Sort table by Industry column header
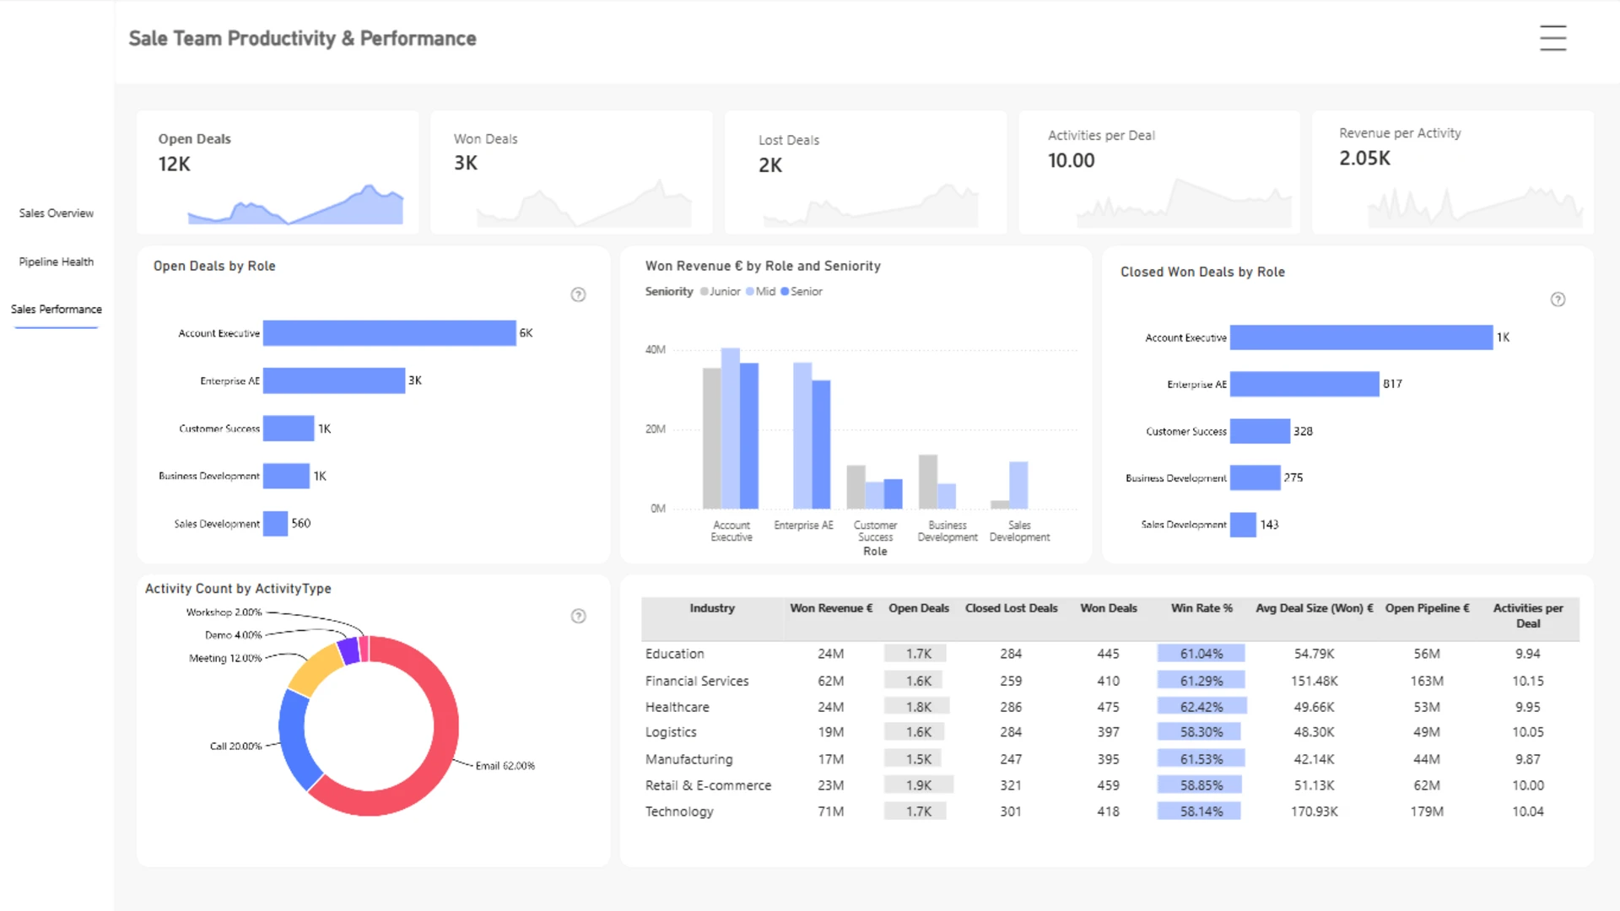The width and height of the screenshot is (1620, 911). pos(712,608)
